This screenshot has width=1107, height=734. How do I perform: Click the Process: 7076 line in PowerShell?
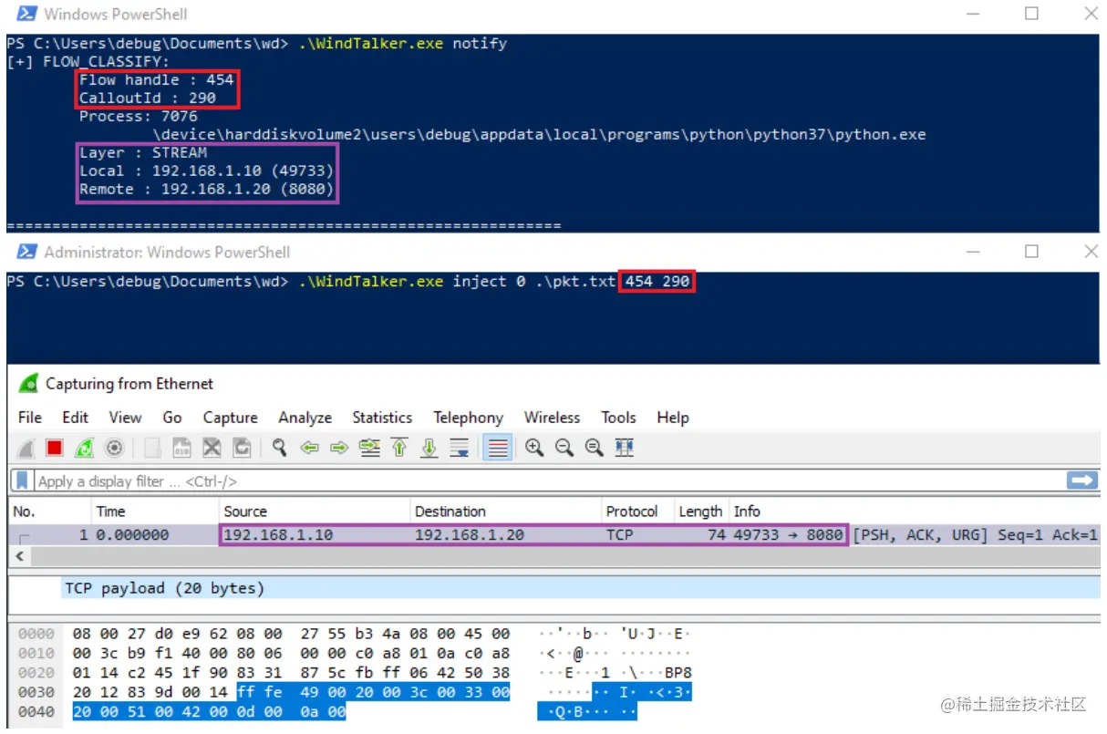tap(138, 116)
